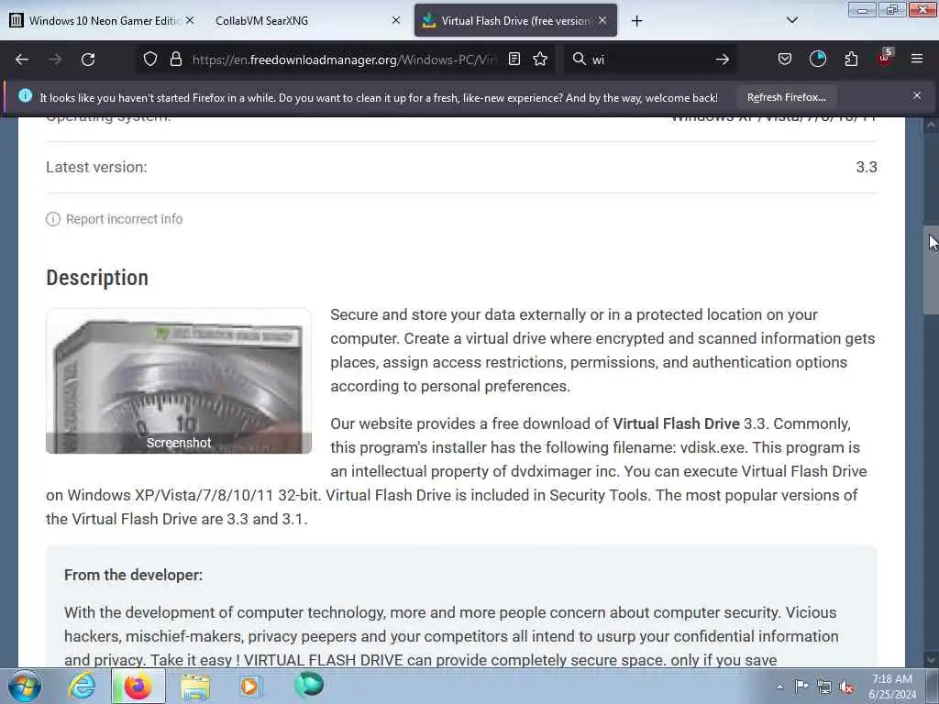Bookmark this page with the star icon

pyautogui.click(x=540, y=59)
